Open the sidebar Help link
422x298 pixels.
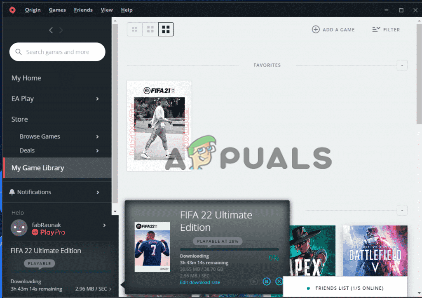(x=17, y=213)
